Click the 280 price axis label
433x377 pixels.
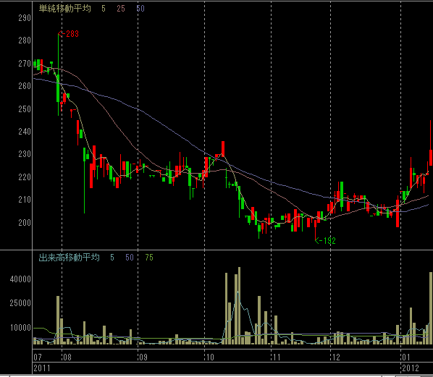(x=25, y=41)
